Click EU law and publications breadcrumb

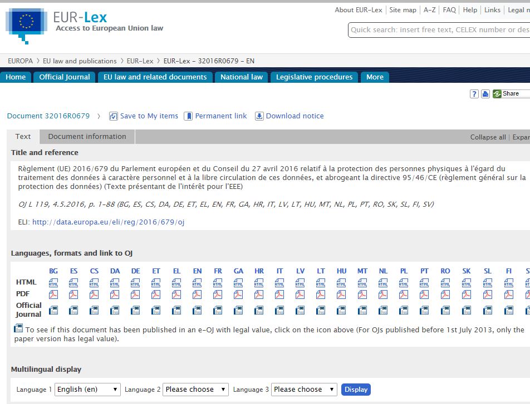pyautogui.click(x=80, y=61)
